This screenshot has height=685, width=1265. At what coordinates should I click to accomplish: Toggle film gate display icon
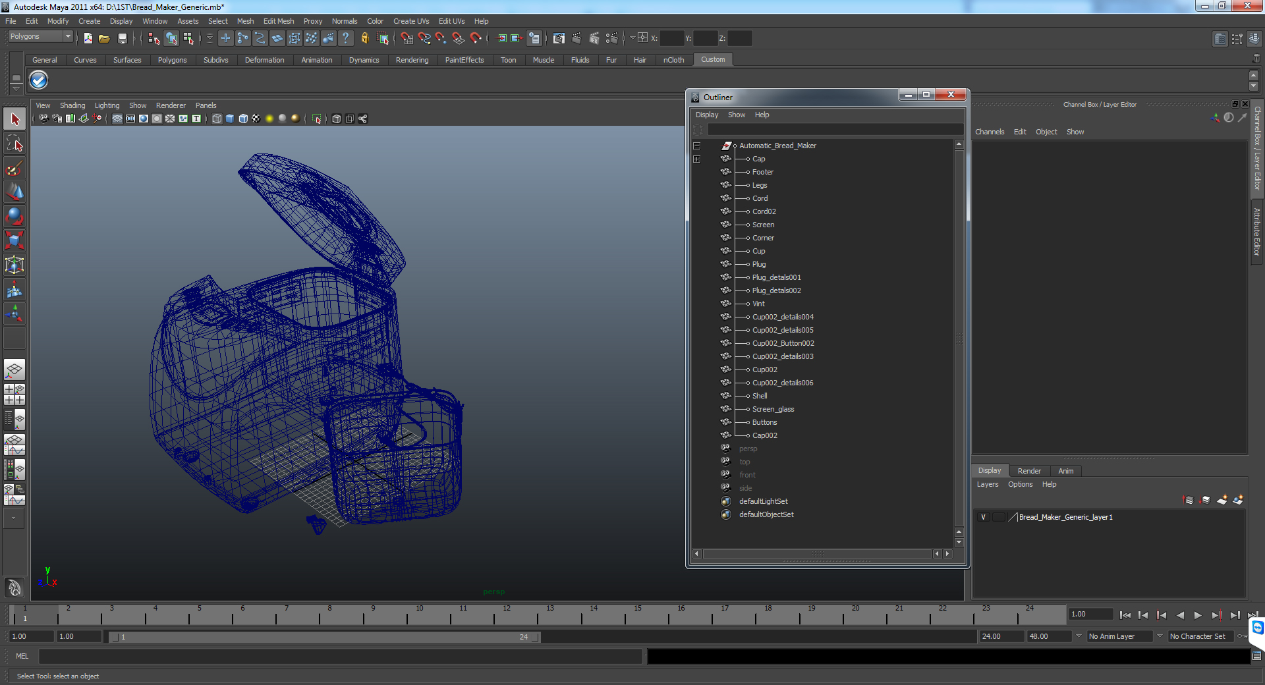coord(130,119)
